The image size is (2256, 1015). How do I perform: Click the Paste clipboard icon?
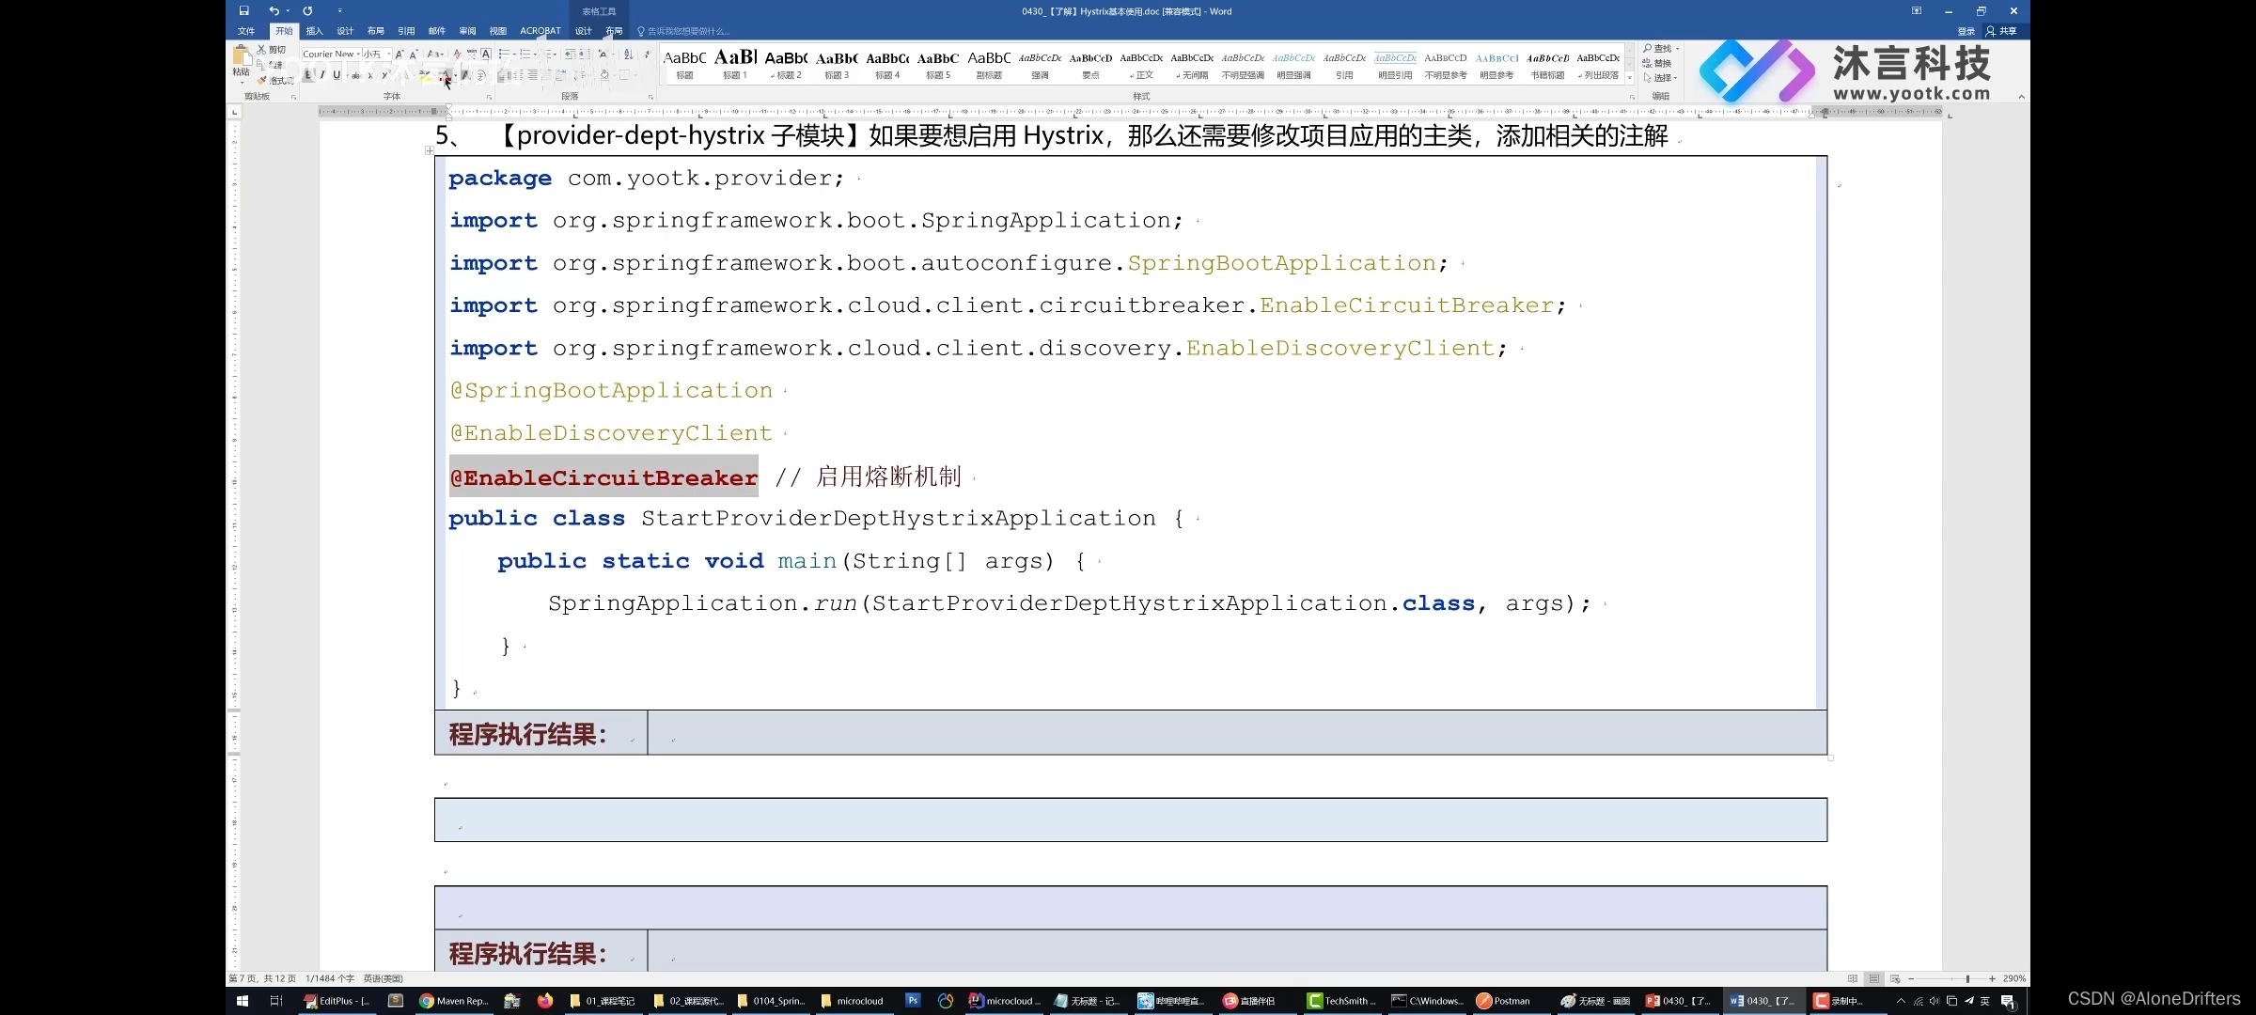click(242, 56)
